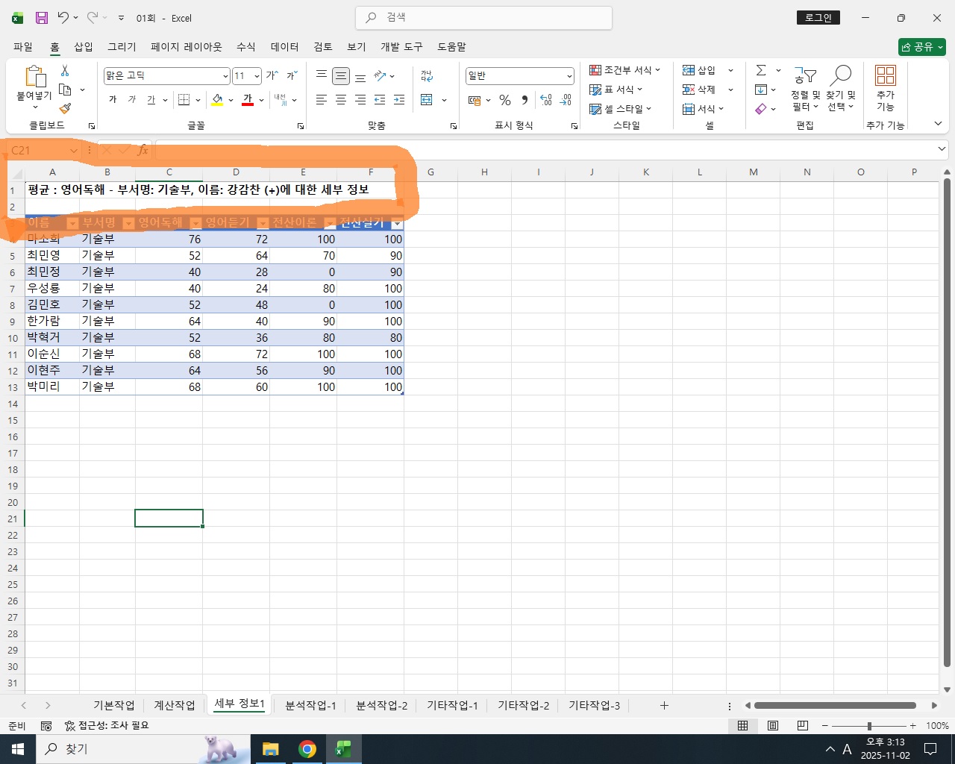Viewport: 955px width, 764px height.
Task: Click the increase indent icon
Action: coord(399,100)
